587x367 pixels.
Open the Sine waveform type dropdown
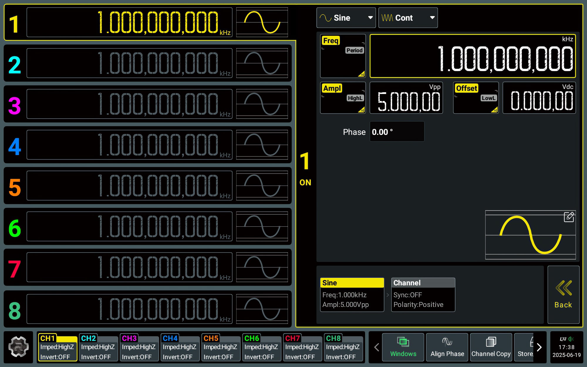pos(346,18)
